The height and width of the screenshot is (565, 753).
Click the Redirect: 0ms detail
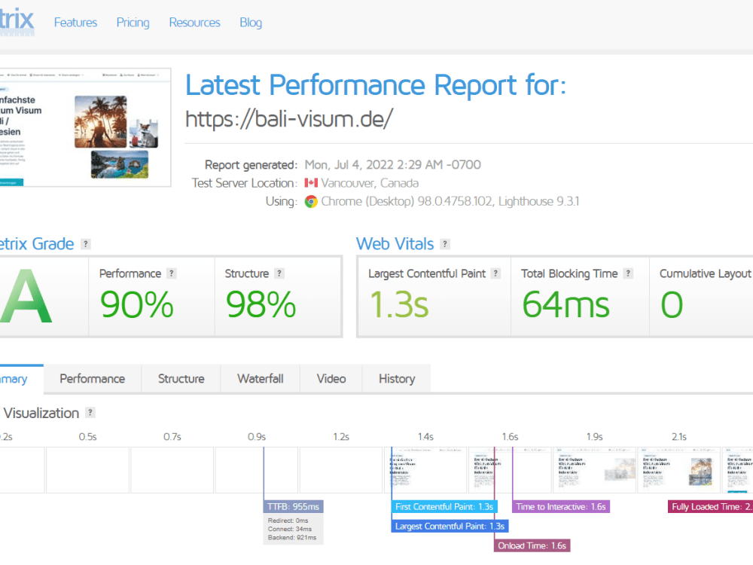coord(288,521)
